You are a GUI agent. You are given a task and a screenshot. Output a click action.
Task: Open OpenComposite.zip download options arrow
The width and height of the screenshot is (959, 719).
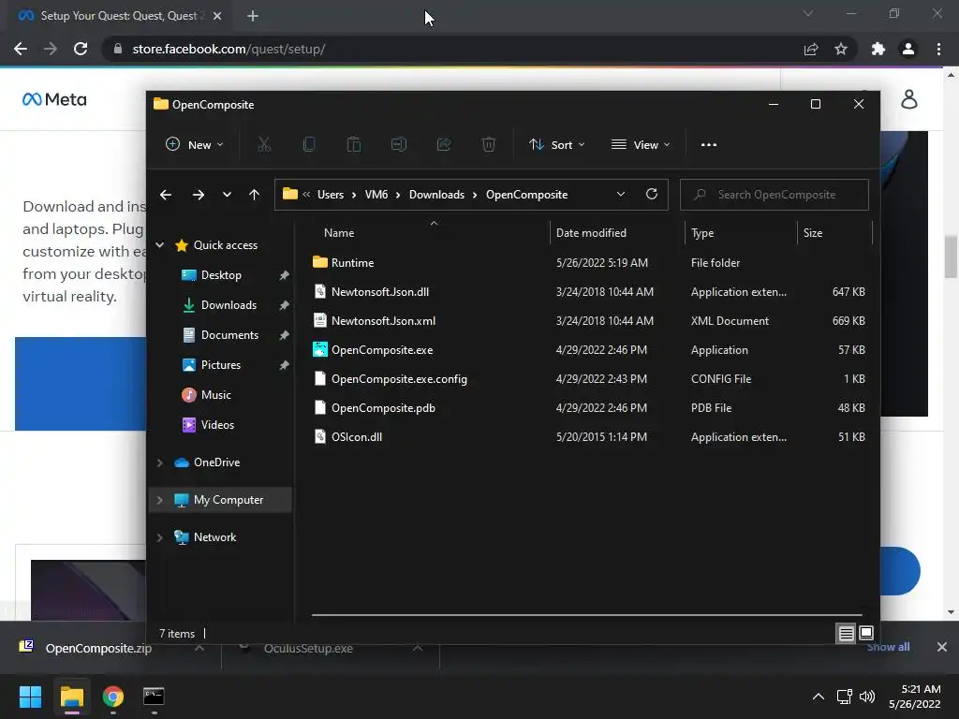[199, 648]
